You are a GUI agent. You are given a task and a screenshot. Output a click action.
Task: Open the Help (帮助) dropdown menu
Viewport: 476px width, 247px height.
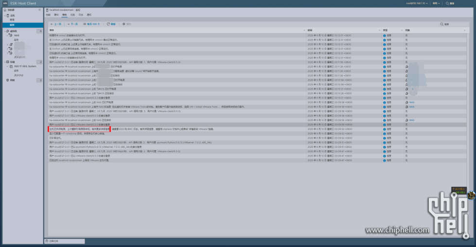click(x=436, y=3)
